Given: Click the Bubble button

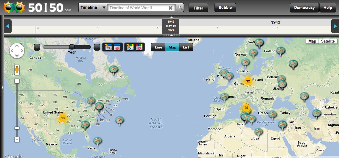Looking at the screenshot, I should click(x=225, y=7).
